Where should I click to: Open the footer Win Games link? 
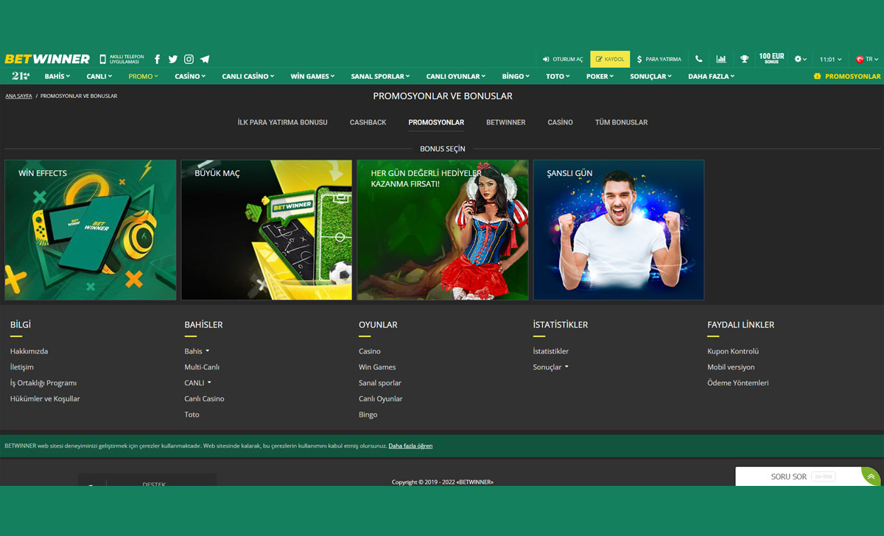377,367
